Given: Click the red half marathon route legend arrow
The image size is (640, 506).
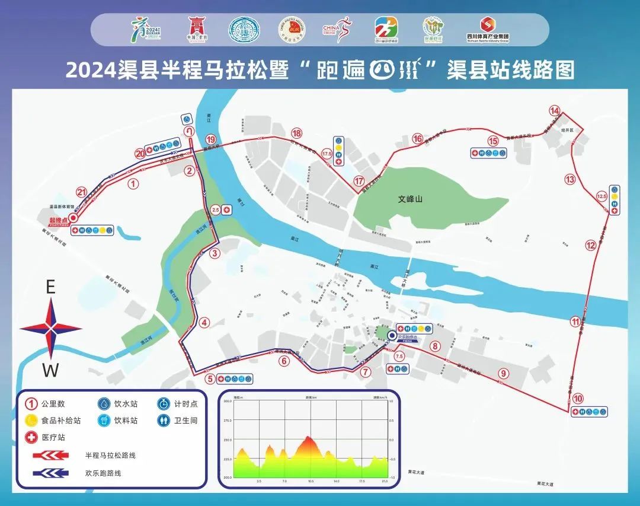Looking at the screenshot, I should [x=50, y=456].
